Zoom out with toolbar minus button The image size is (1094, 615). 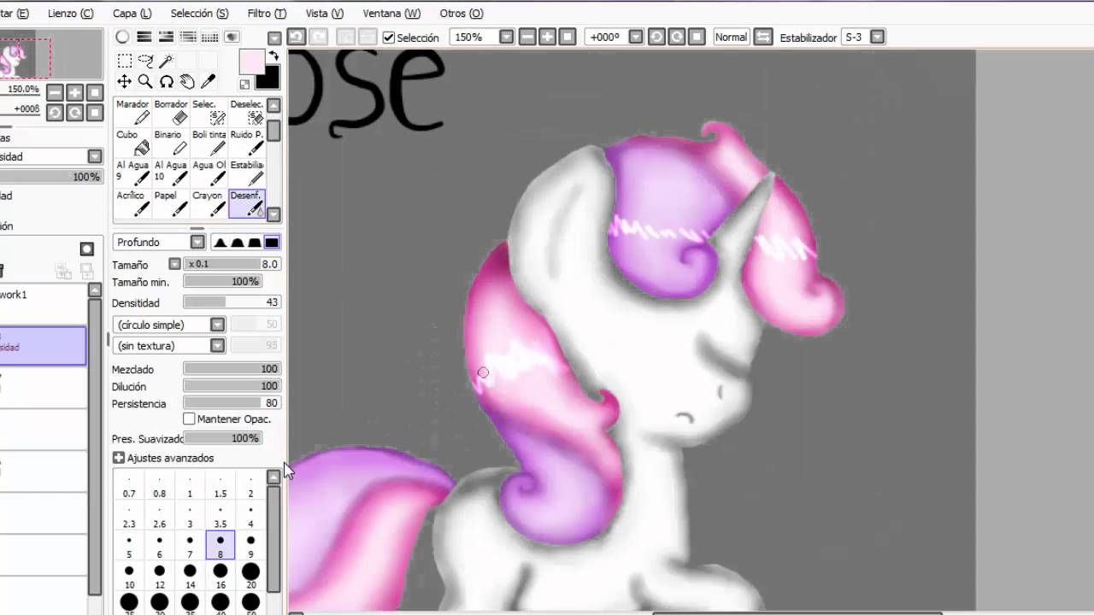click(x=527, y=37)
